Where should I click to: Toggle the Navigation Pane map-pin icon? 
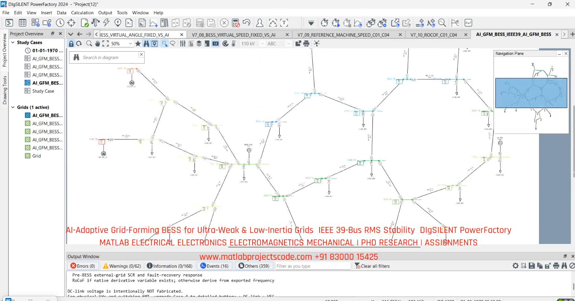click(154, 44)
